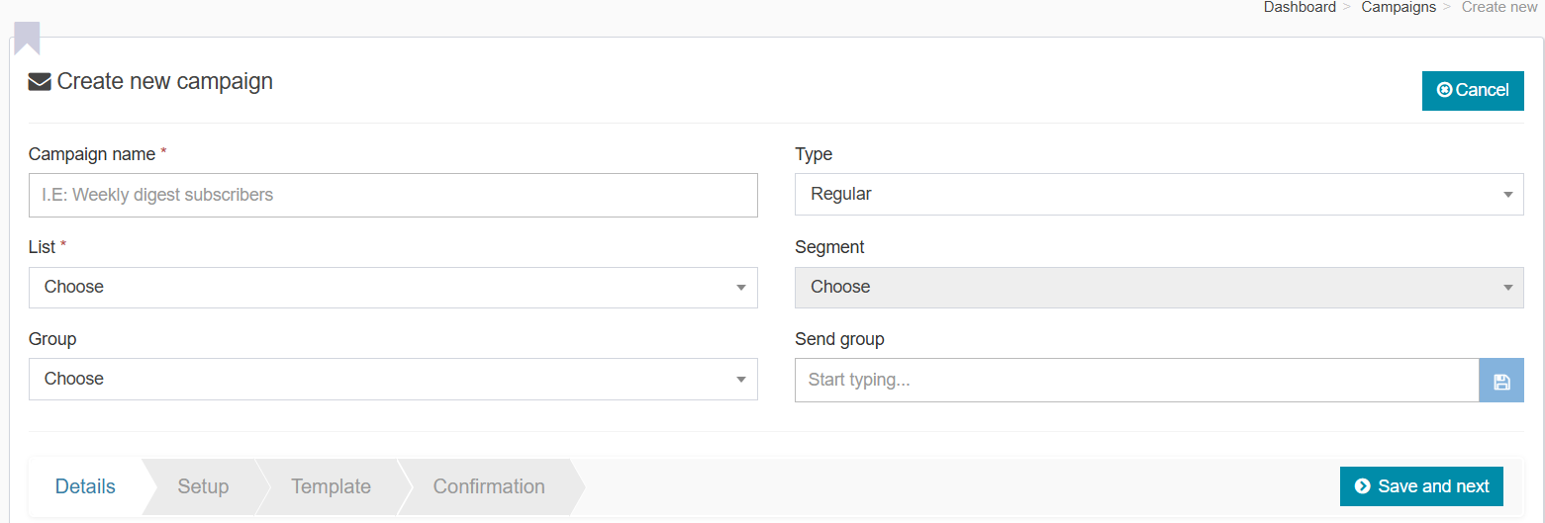Select the Details step tab
The width and height of the screenshot is (1545, 523).
(x=85, y=486)
